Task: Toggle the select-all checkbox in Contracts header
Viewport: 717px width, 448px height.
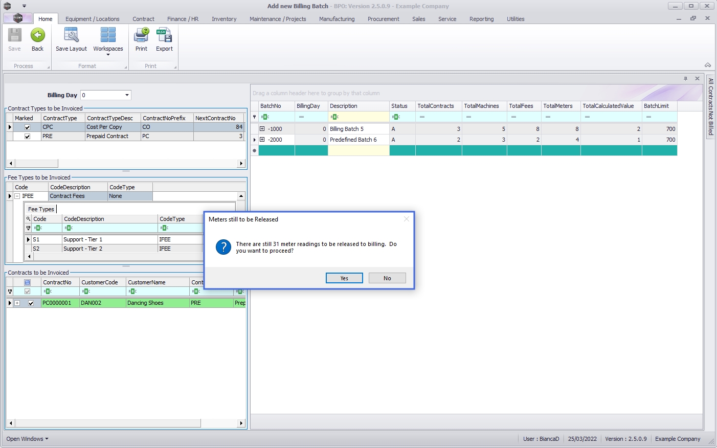Action: 27,282
